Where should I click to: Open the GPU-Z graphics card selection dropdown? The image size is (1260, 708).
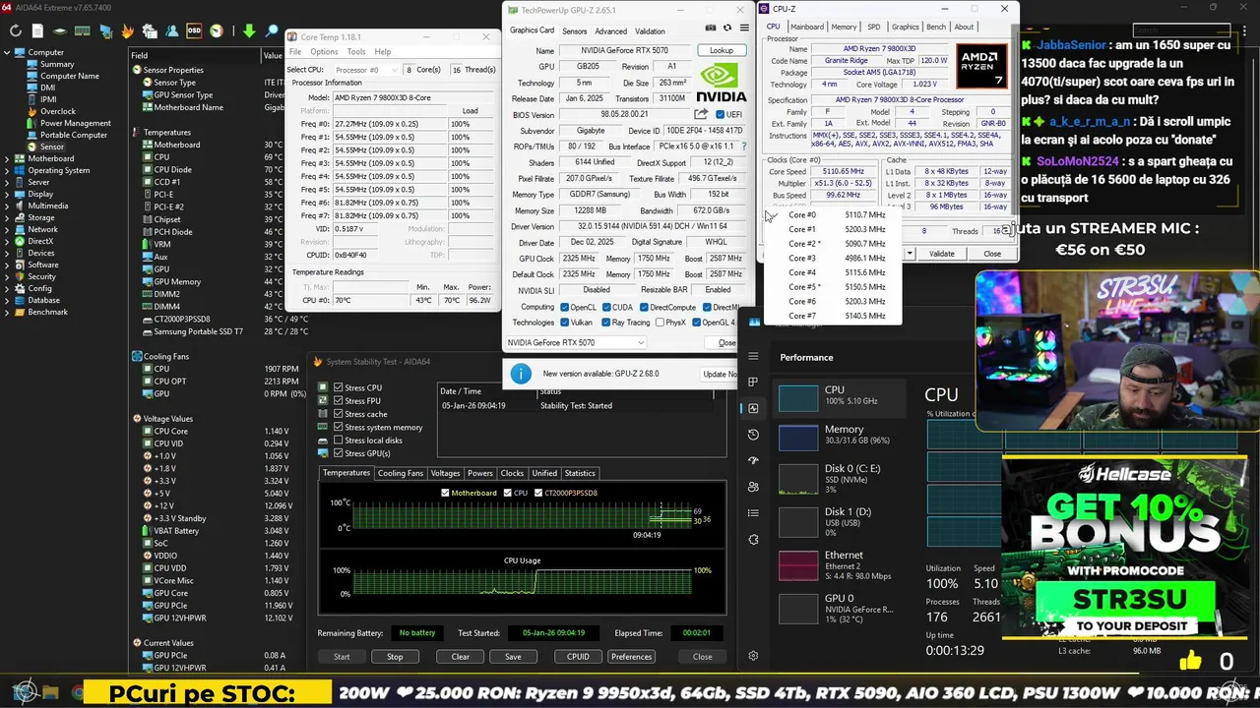pos(576,342)
